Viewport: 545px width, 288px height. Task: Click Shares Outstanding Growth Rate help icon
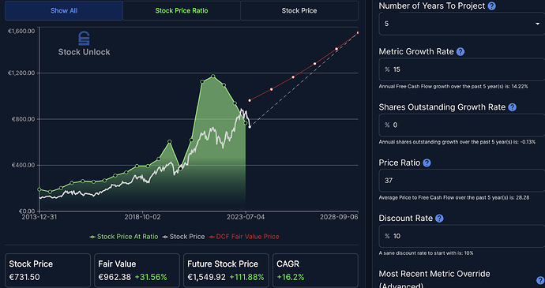point(512,107)
